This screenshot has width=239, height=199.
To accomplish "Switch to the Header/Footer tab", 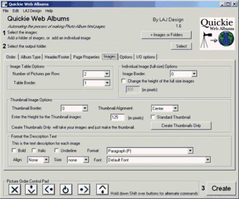I will 57,57.
